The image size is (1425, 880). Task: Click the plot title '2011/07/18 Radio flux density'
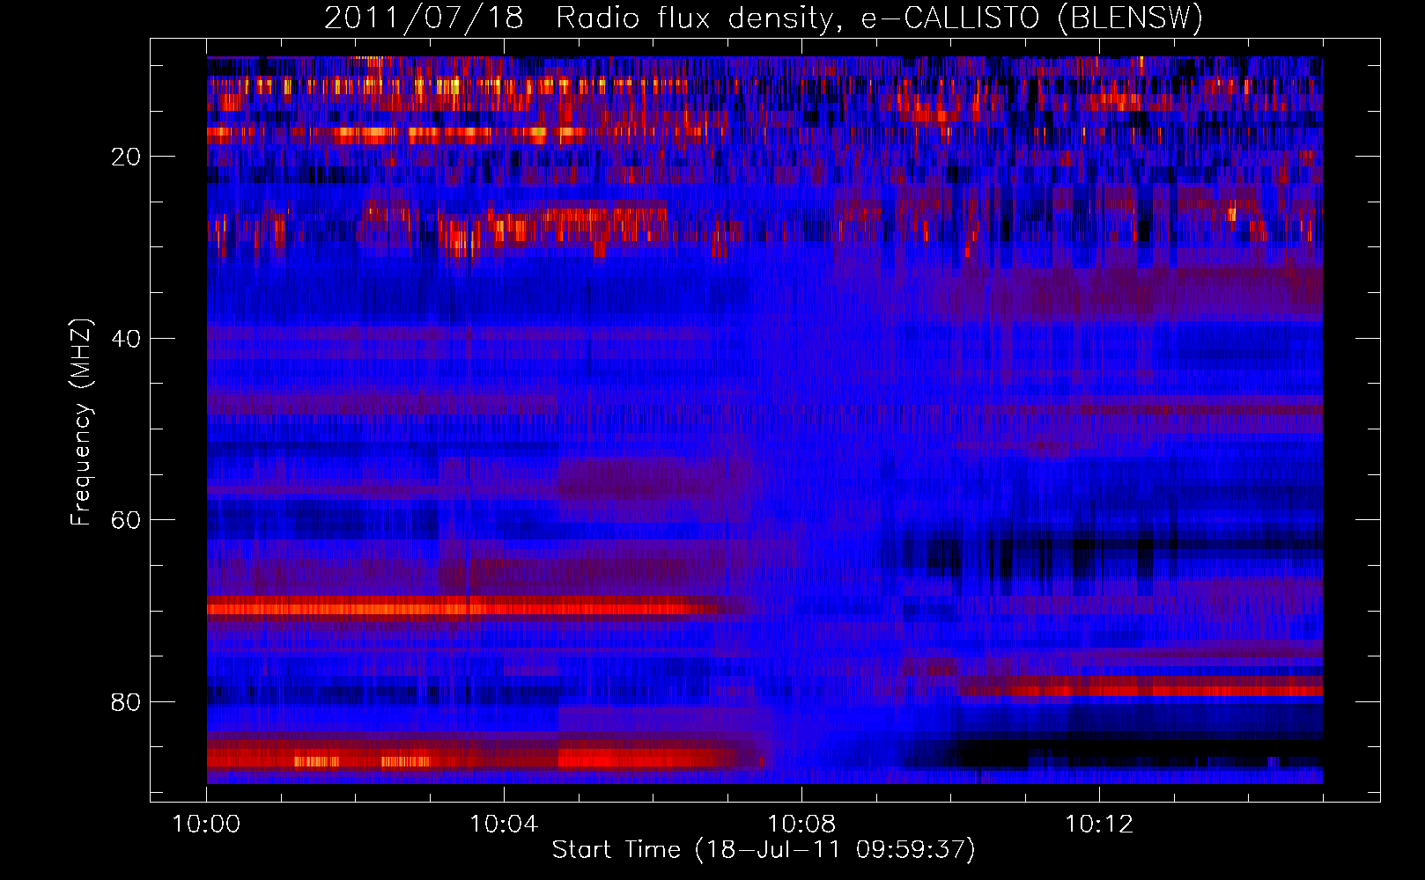coord(764,18)
